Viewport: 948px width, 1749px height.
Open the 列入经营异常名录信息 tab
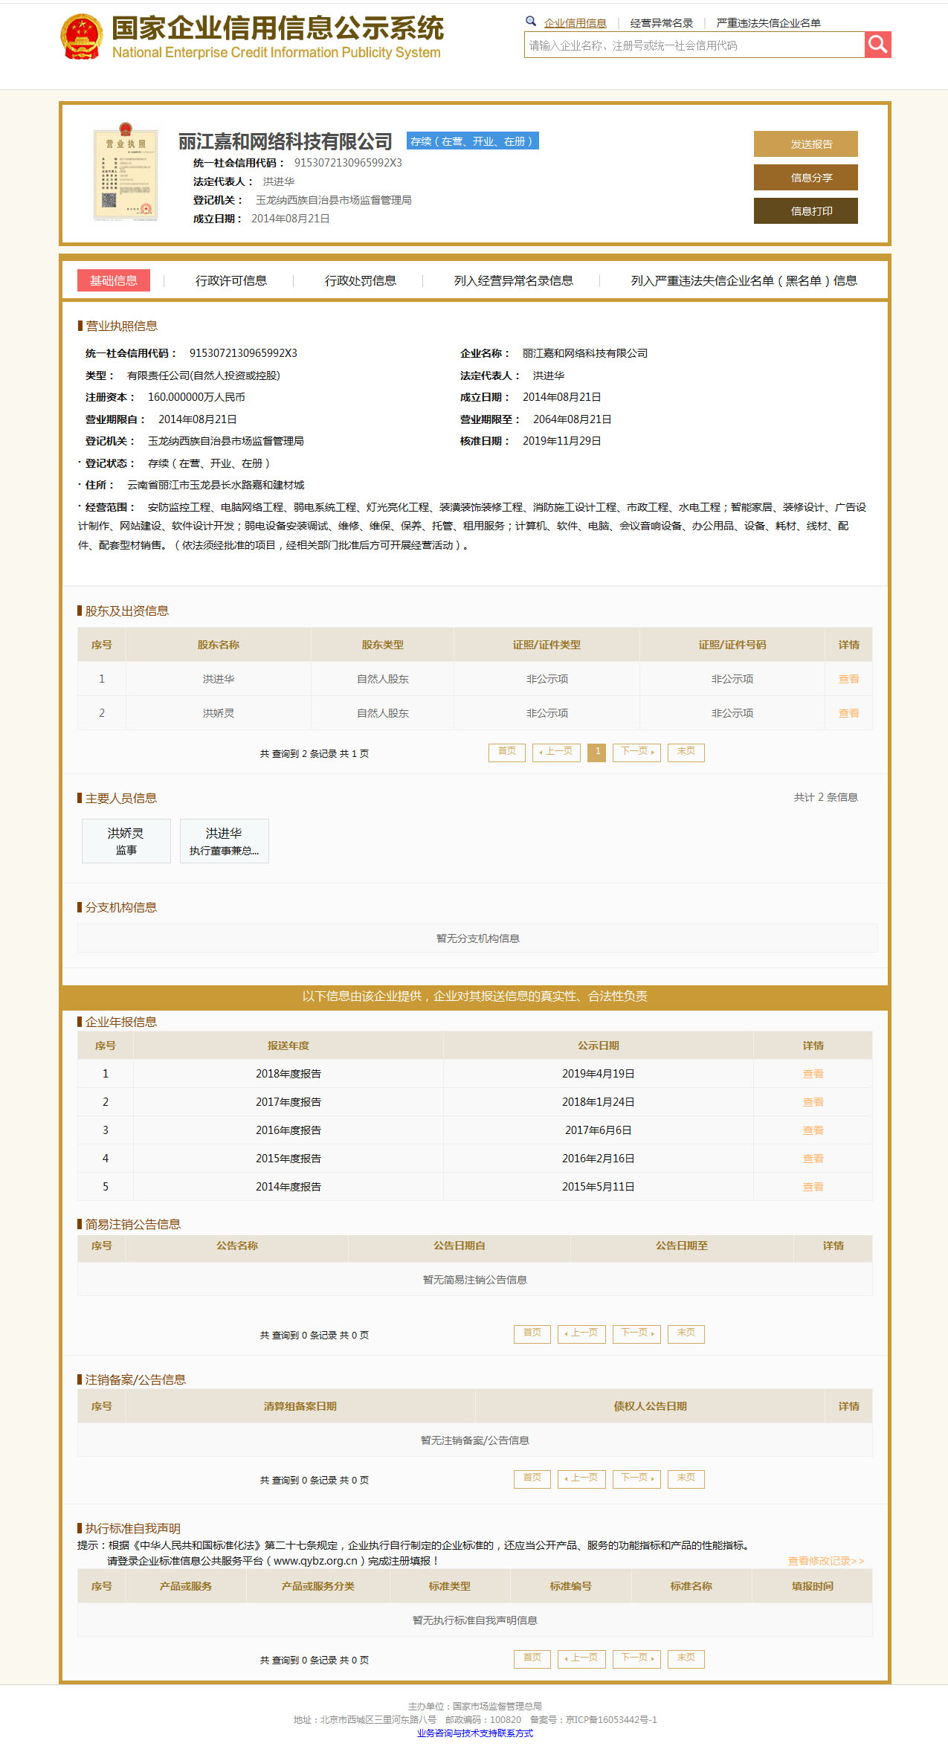point(513,280)
